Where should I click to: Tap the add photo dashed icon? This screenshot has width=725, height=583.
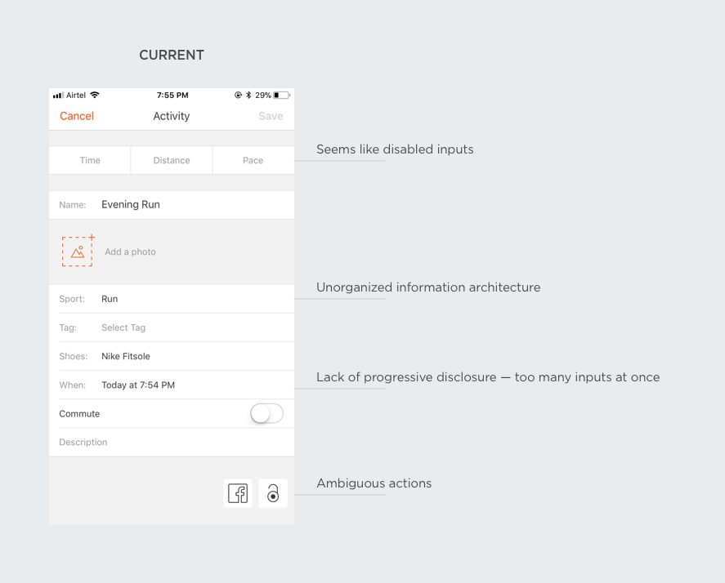click(78, 251)
